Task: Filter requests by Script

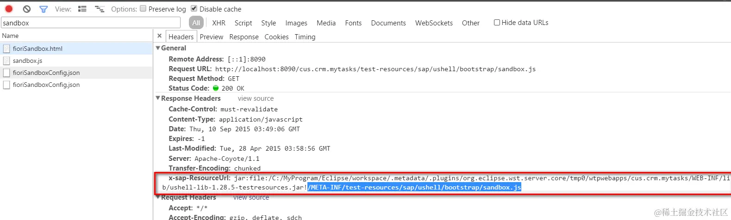Action: point(244,23)
